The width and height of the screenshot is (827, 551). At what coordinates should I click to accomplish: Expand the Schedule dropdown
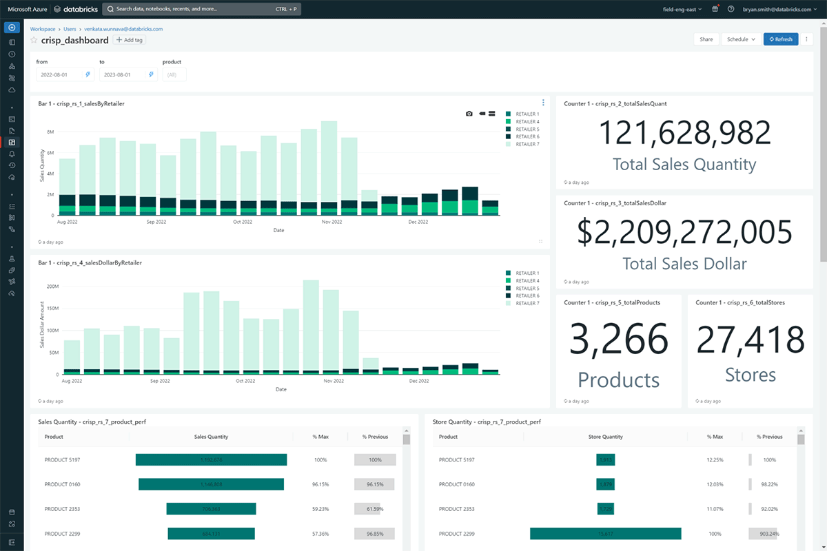coord(741,39)
